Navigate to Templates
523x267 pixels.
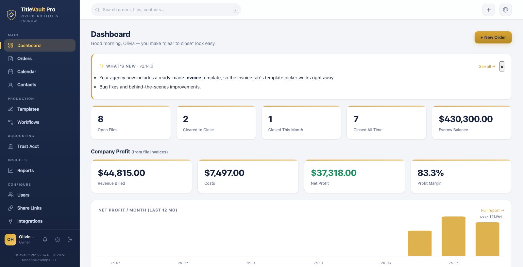coord(40,109)
